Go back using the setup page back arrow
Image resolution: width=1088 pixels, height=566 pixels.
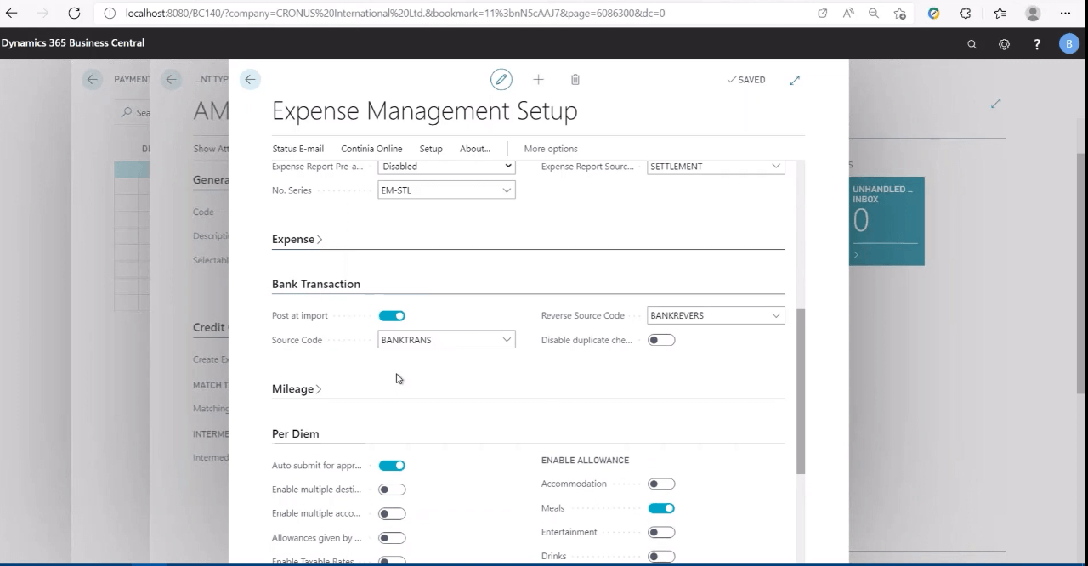click(249, 79)
